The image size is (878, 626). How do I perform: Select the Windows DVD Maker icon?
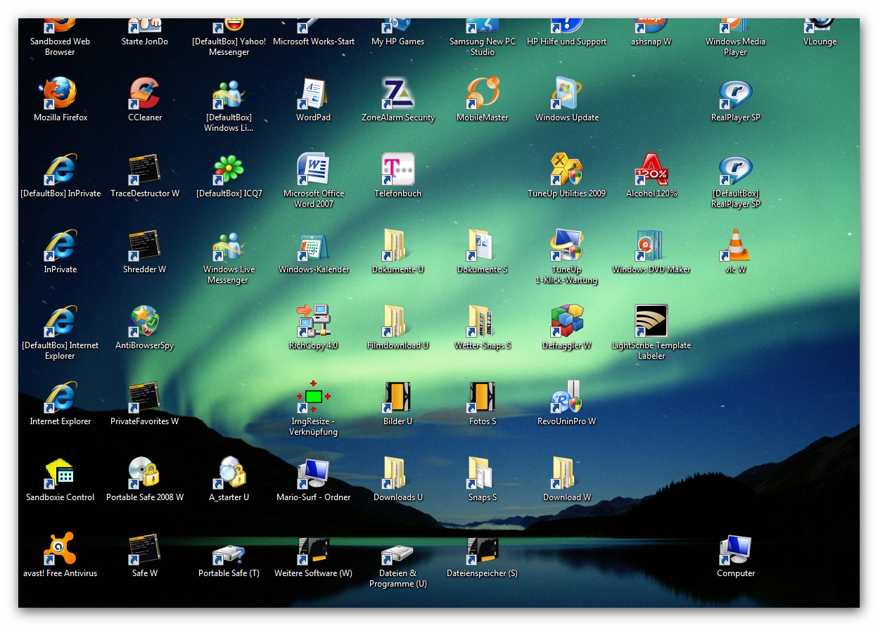click(651, 246)
